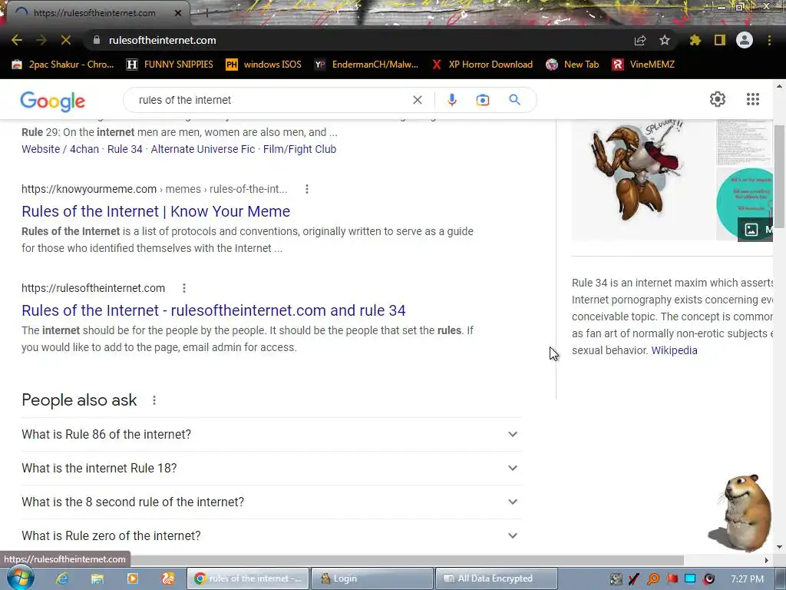The height and width of the screenshot is (590, 786).
Task: Go back to previous page
Action: tap(17, 40)
